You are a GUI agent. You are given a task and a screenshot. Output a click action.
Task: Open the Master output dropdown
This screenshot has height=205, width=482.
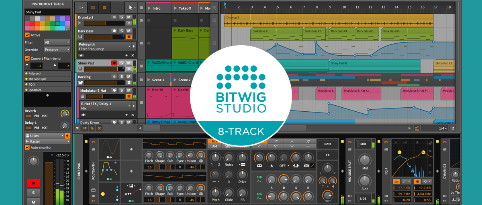[47, 141]
